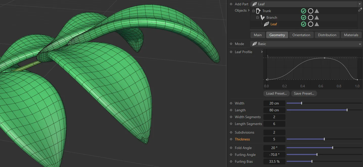
Task: Click the Trunk object's cylinder icon
Action: (x=258, y=11)
